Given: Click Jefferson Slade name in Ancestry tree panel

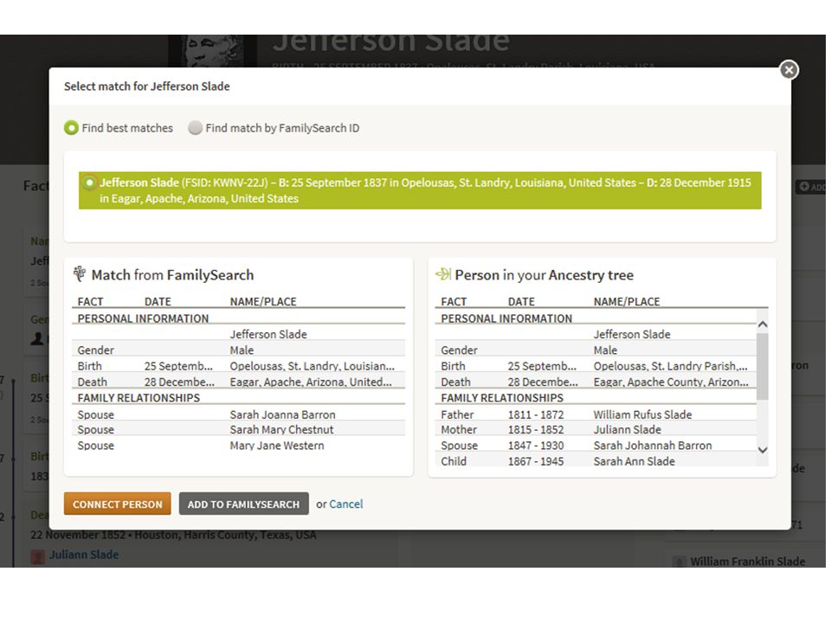Looking at the screenshot, I should pos(632,334).
